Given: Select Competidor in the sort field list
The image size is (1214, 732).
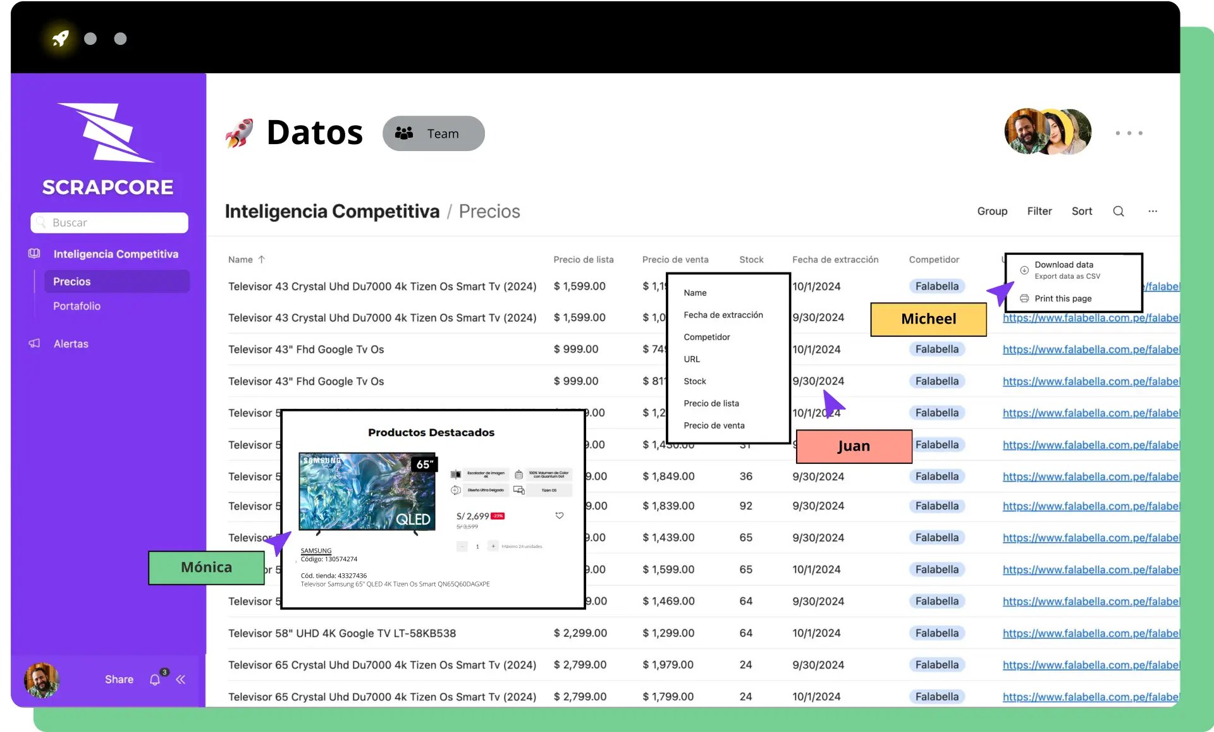Looking at the screenshot, I should [x=706, y=337].
